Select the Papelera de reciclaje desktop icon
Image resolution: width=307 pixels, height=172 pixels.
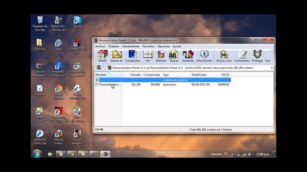(40, 24)
